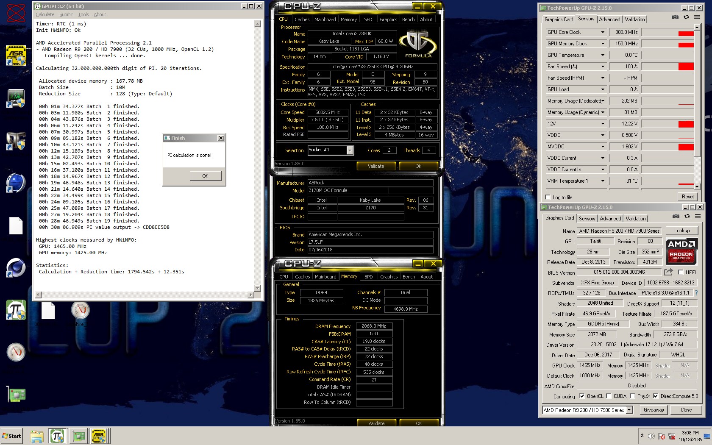712x445 pixels.
Task: Click the Close button in GPU-Z Graphics Card window
Action: point(686,410)
